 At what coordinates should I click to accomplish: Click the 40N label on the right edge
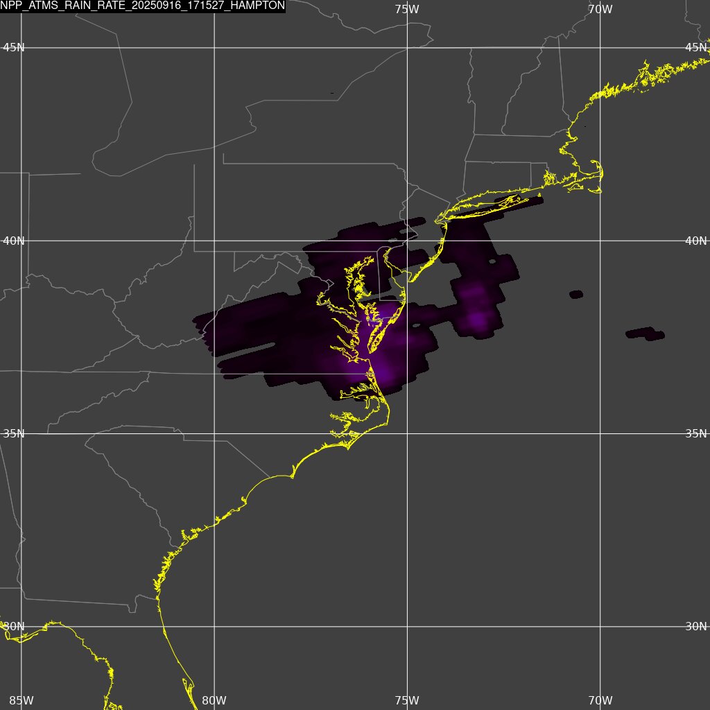point(696,241)
